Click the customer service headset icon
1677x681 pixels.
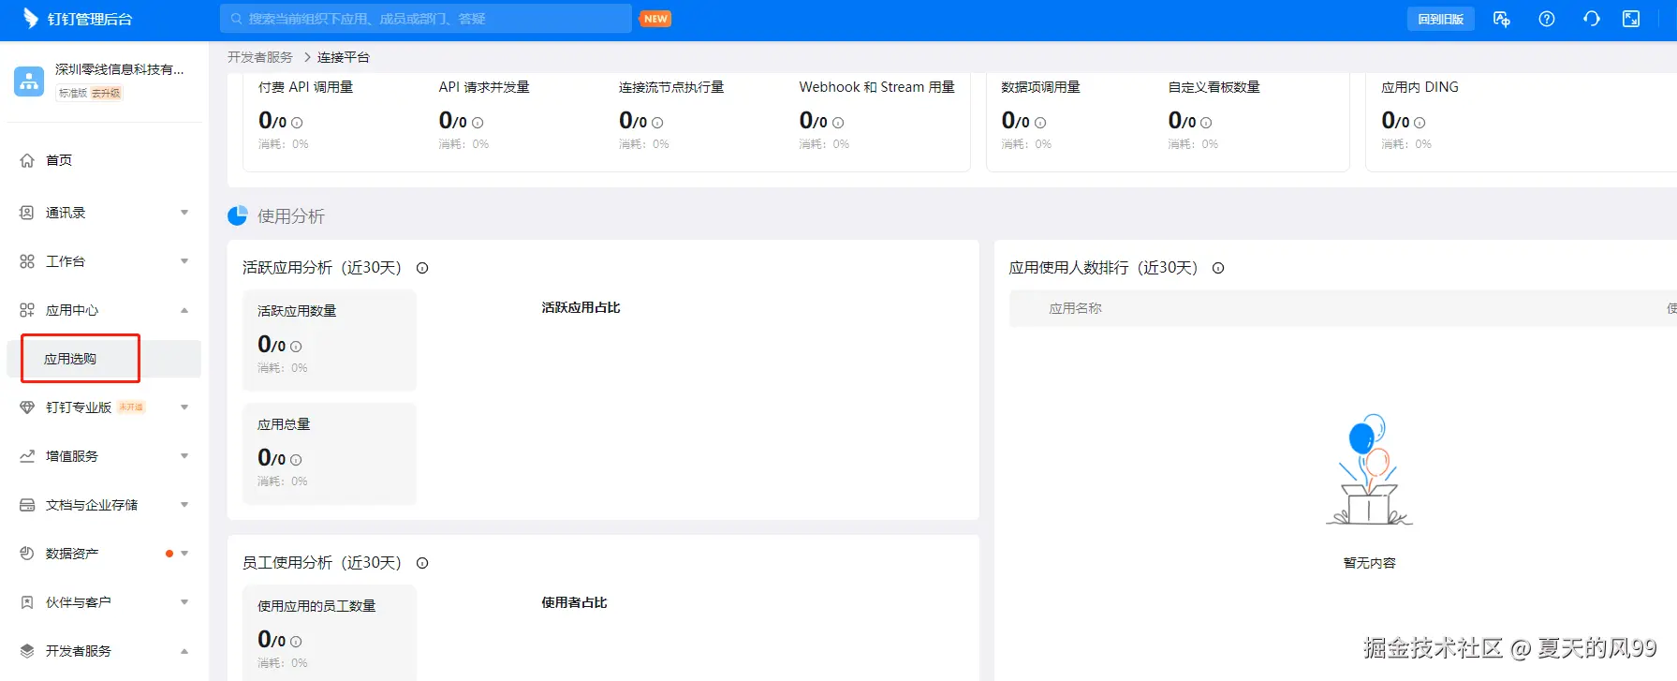pyautogui.click(x=1592, y=19)
